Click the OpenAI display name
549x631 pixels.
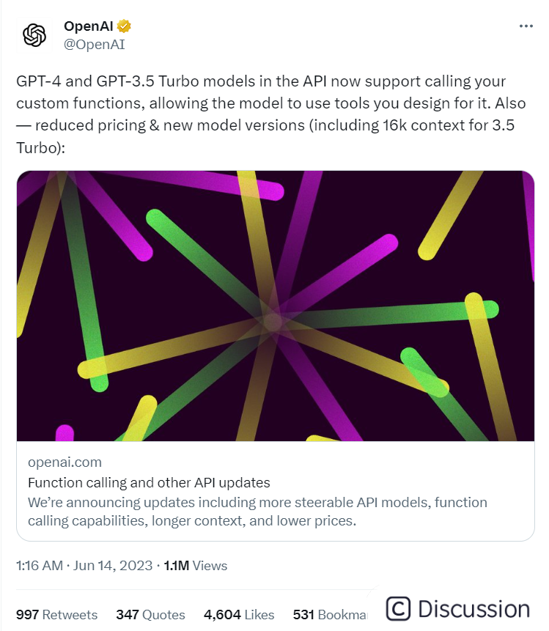[88, 26]
